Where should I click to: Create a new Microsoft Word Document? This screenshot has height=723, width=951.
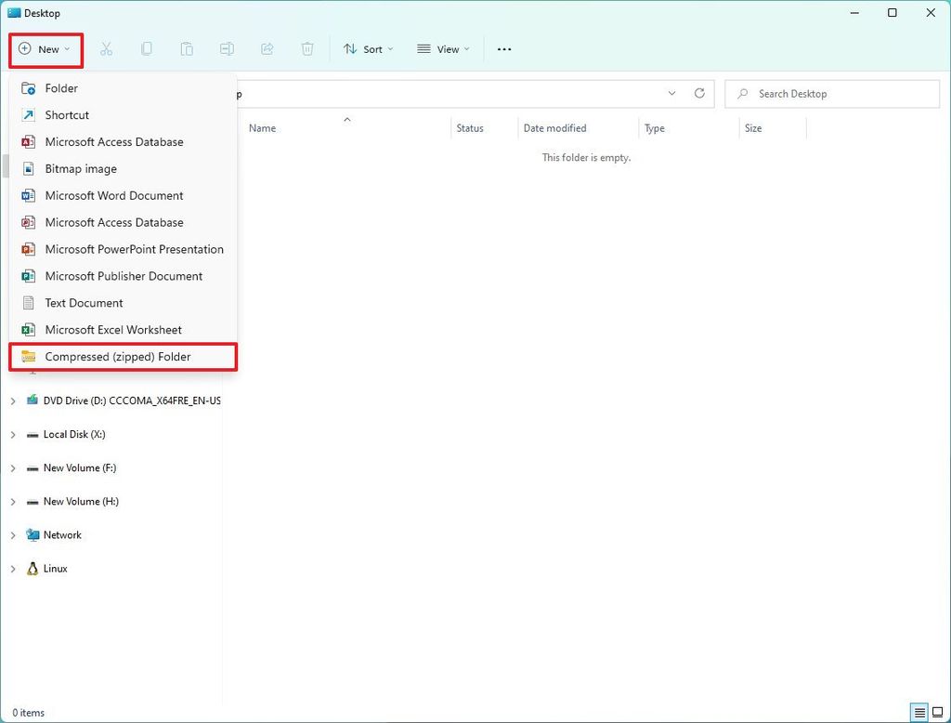[113, 195]
